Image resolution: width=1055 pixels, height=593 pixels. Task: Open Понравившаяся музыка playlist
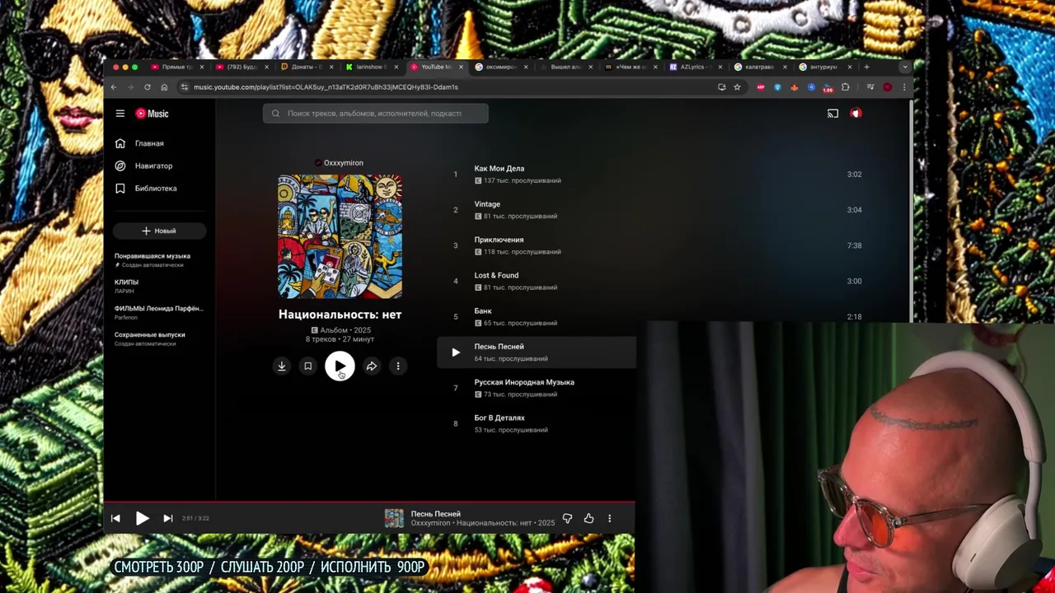click(159, 259)
